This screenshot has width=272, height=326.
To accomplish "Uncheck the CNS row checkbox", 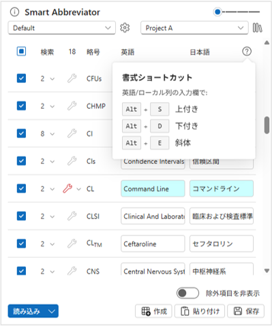I will (21, 271).
